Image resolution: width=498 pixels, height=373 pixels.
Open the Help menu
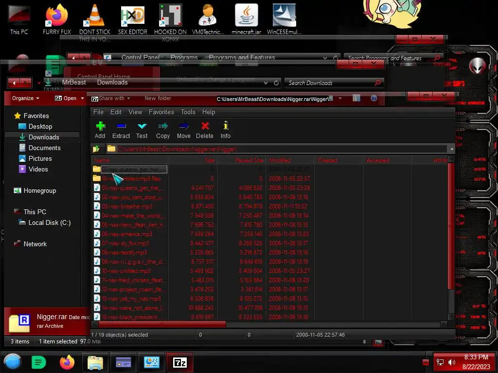(x=209, y=112)
